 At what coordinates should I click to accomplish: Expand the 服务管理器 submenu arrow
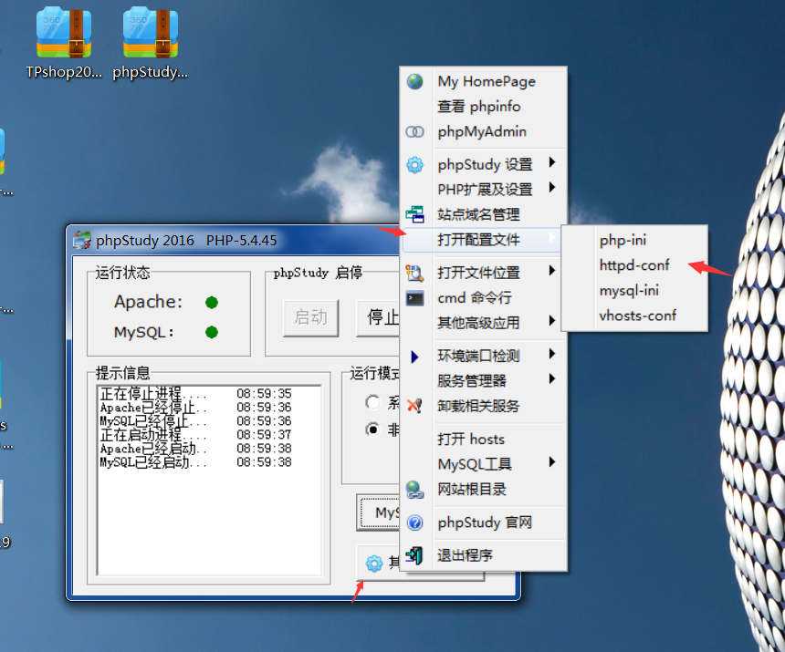click(551, 378)
